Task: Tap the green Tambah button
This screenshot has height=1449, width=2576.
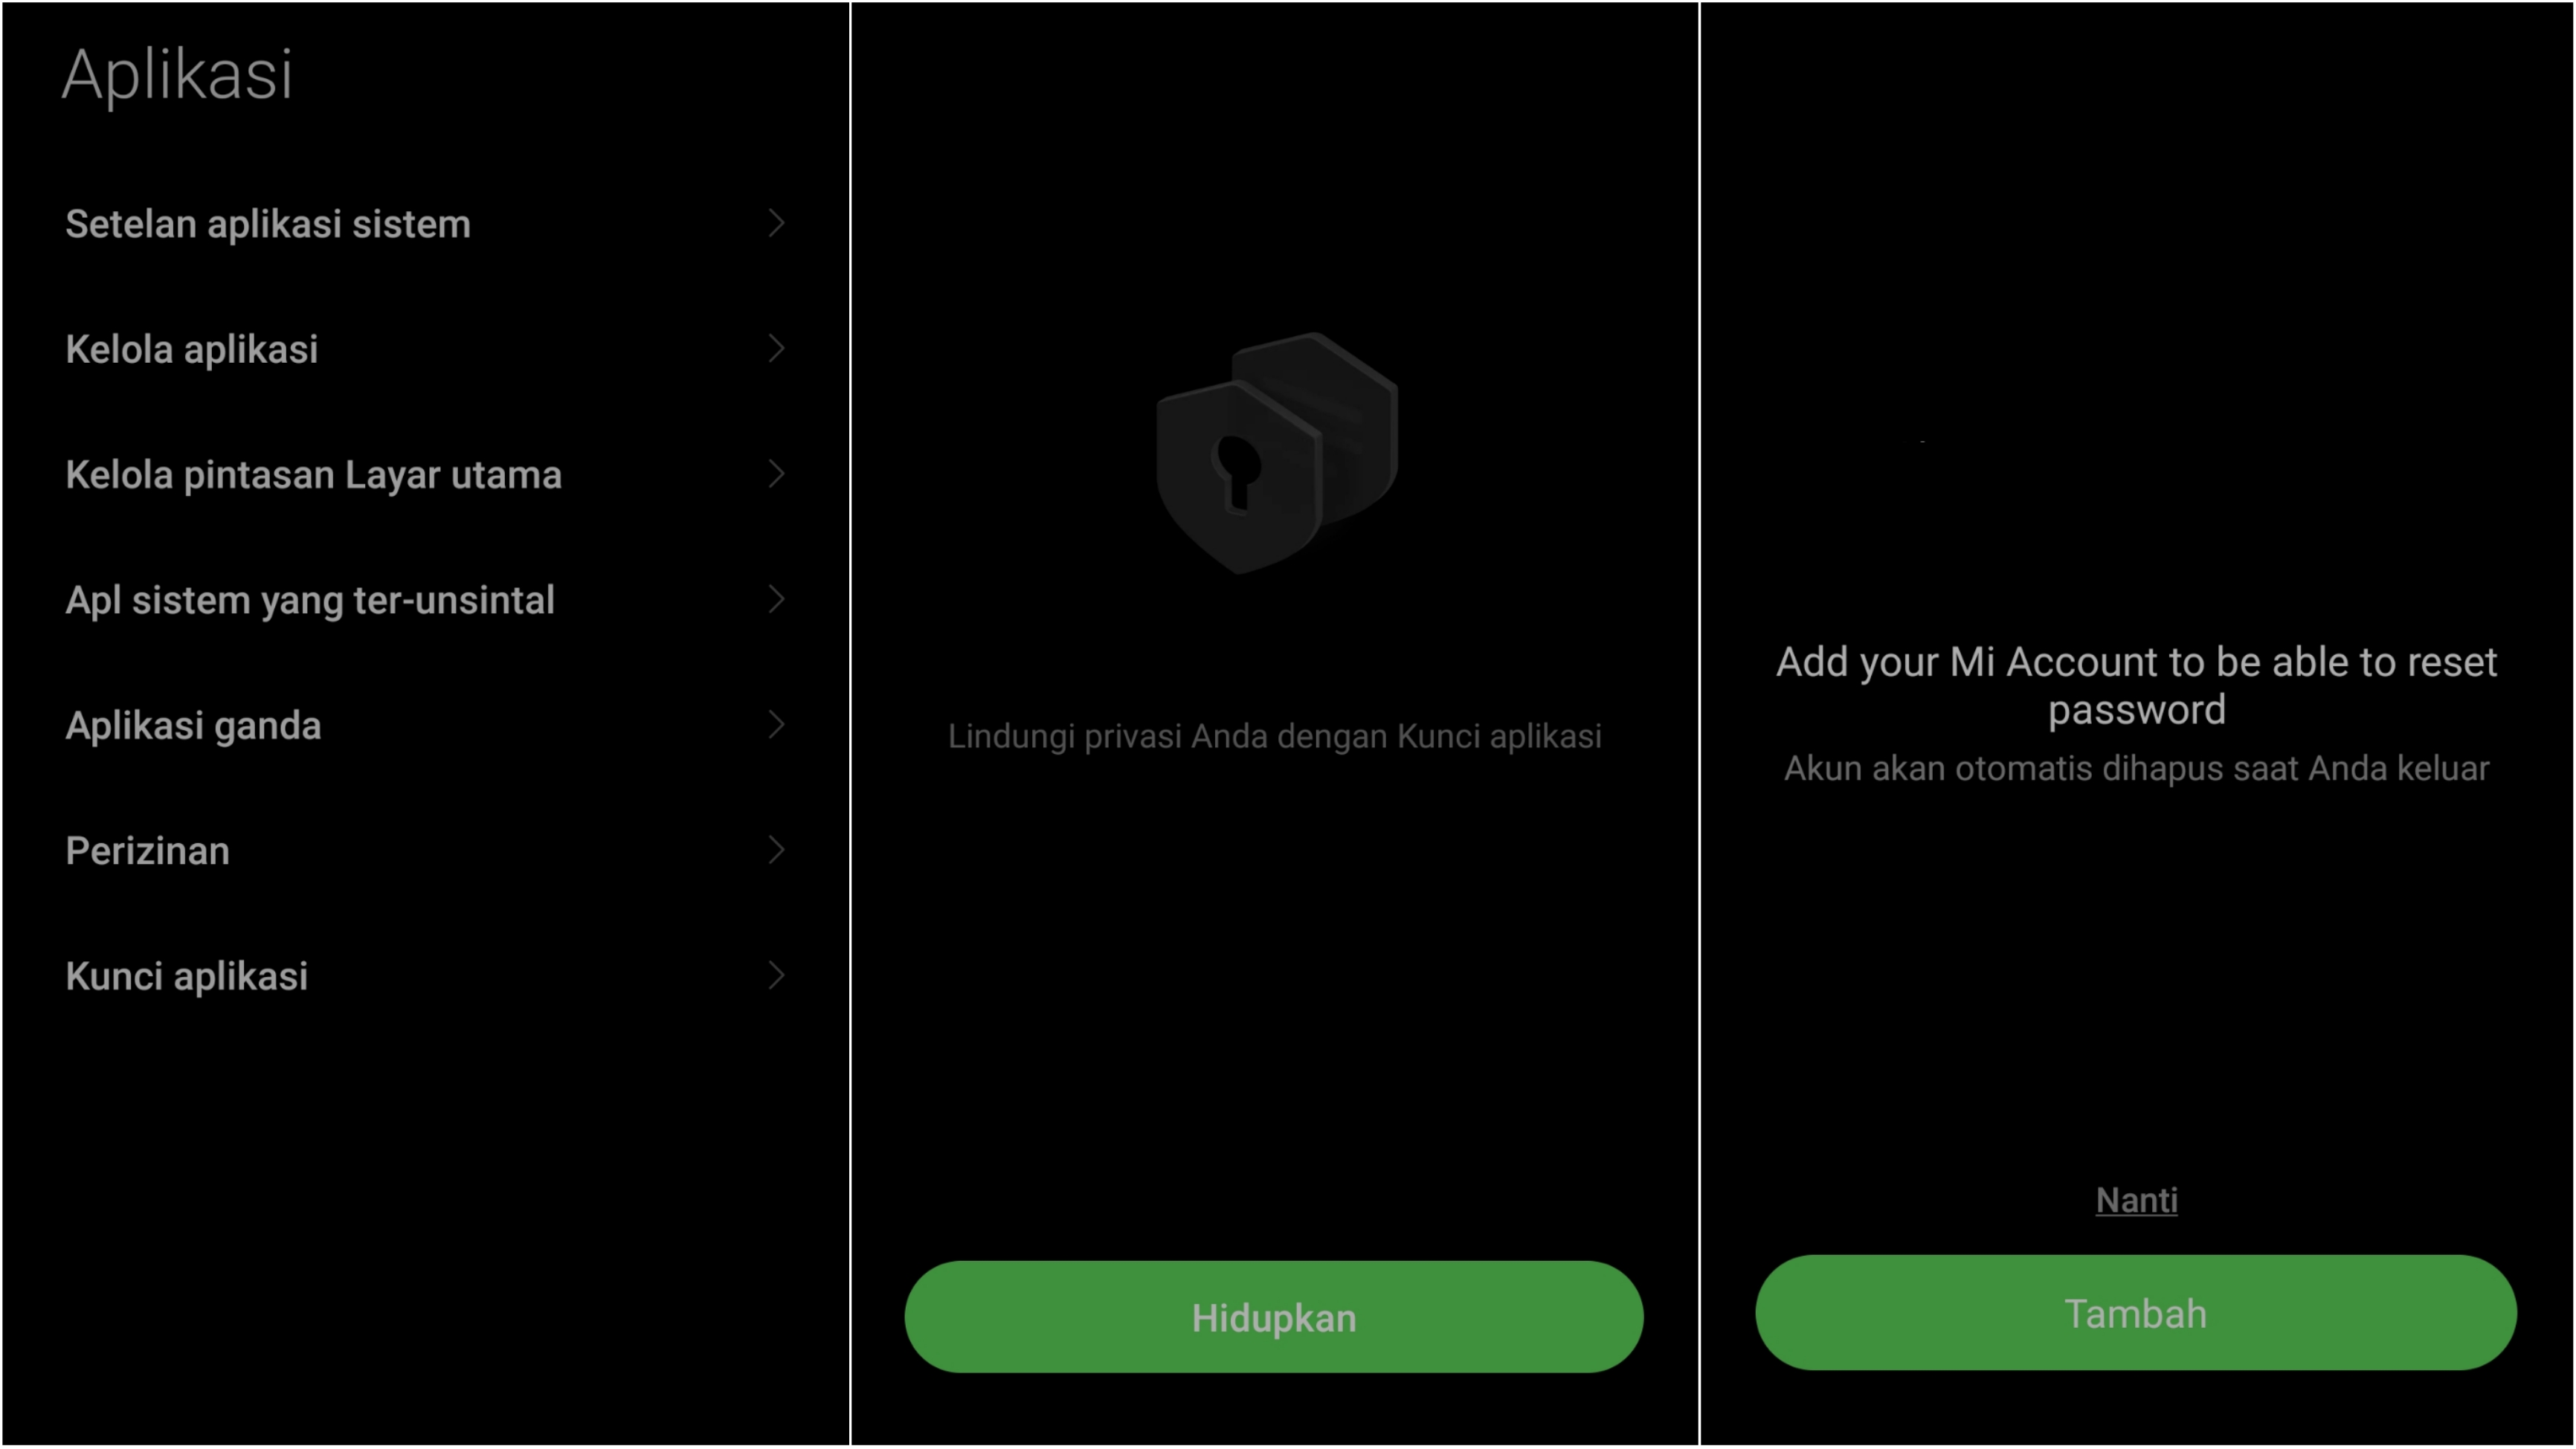Action: click(2136, 1313)
